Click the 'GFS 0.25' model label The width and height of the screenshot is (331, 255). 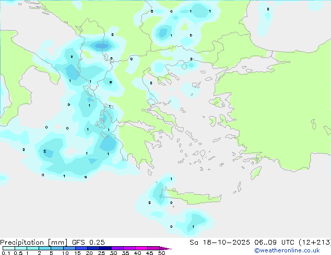coord(88,243)
